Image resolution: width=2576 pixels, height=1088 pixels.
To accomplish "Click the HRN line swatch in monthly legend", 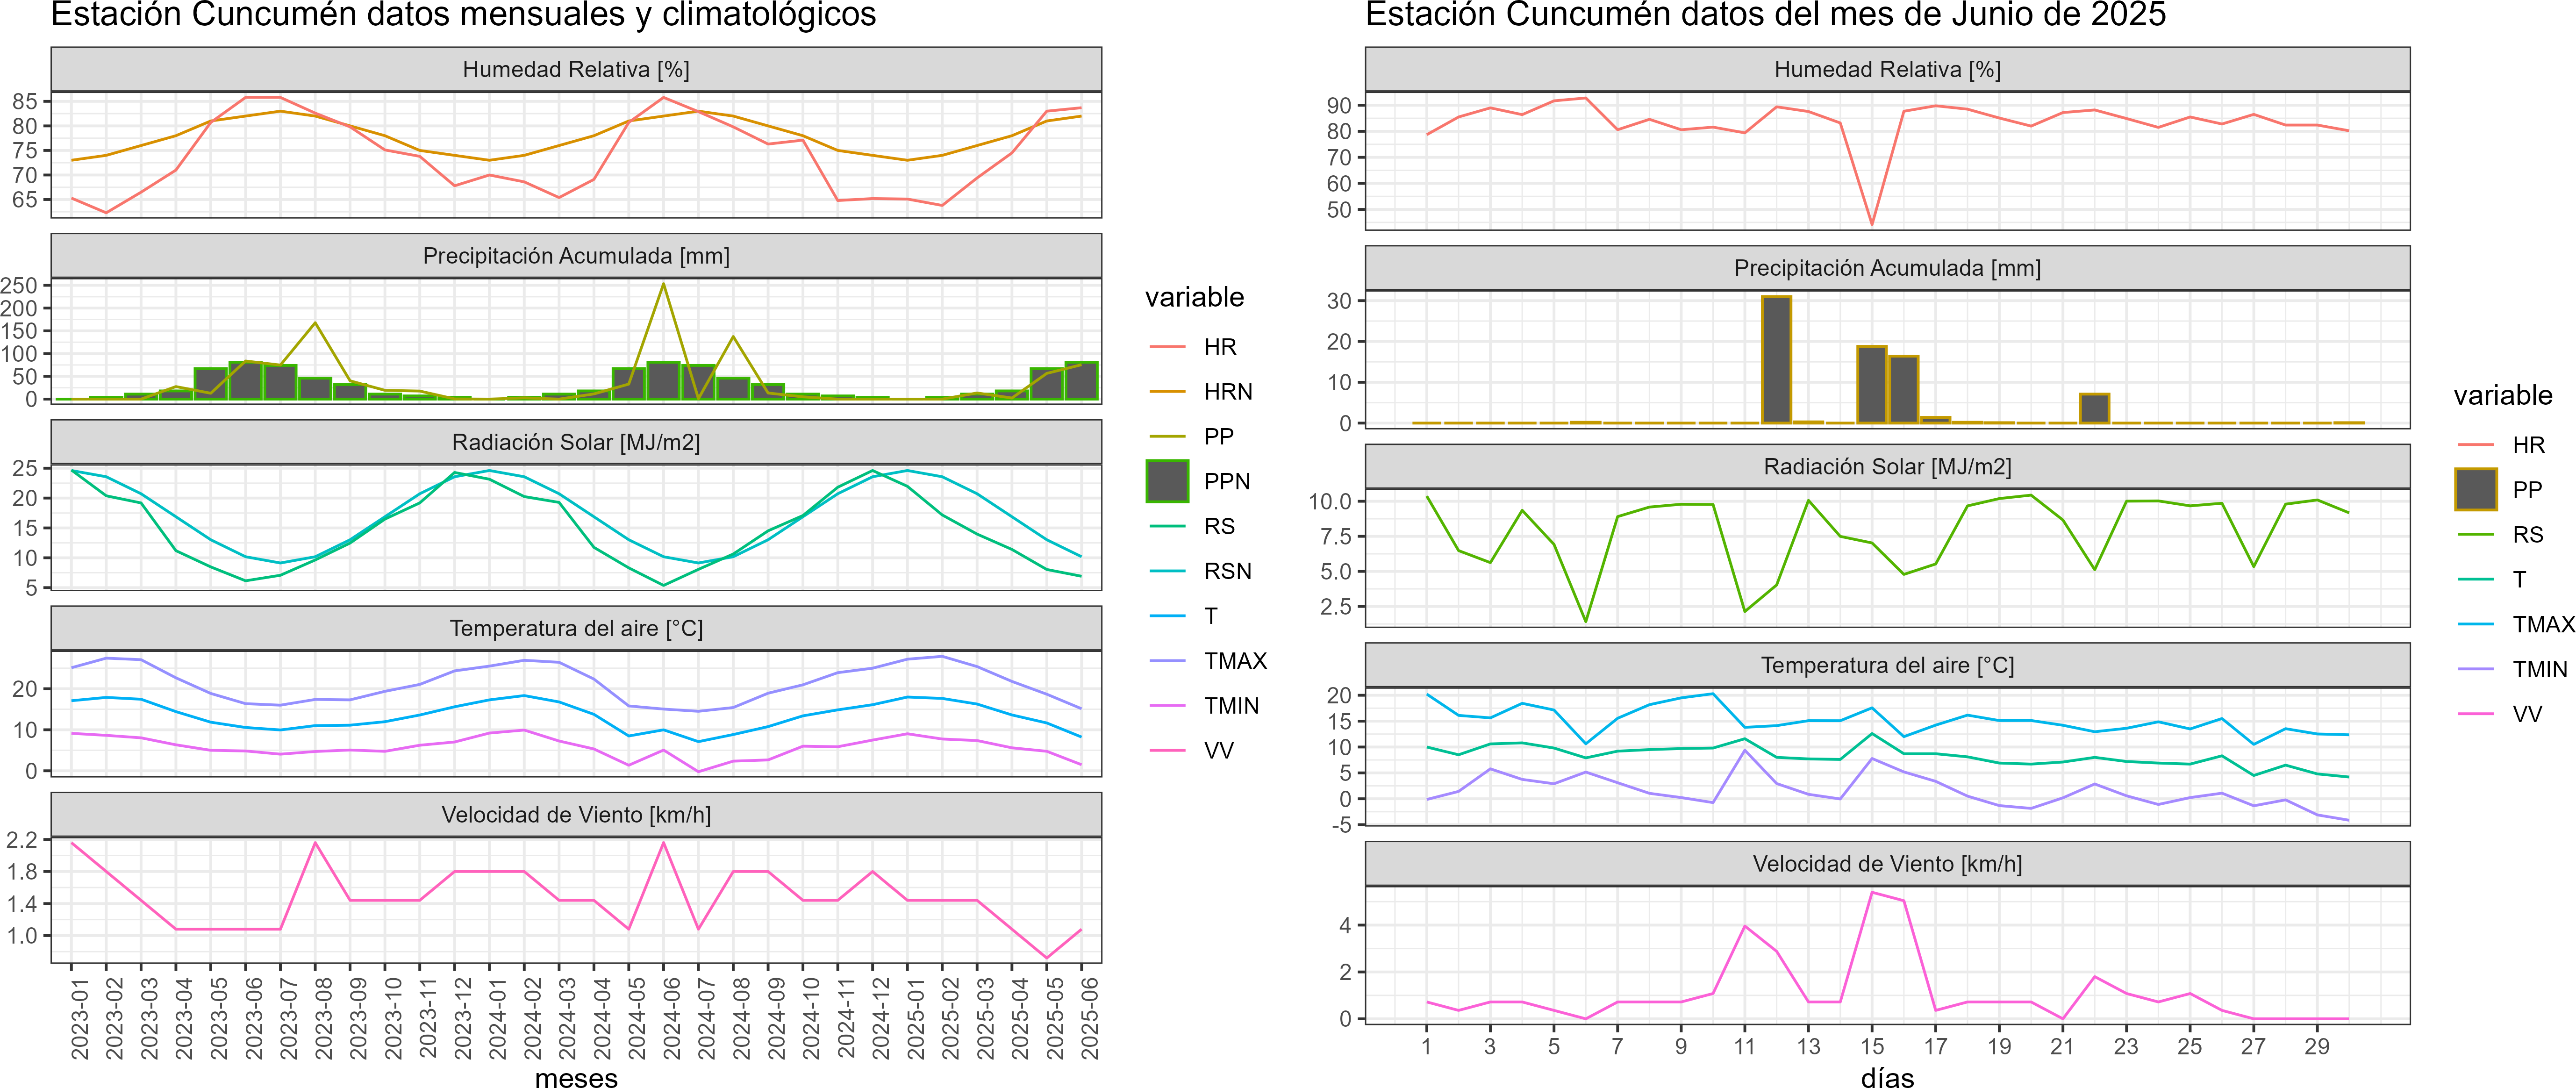I will pyautogui.click(x=1167, y=392).
